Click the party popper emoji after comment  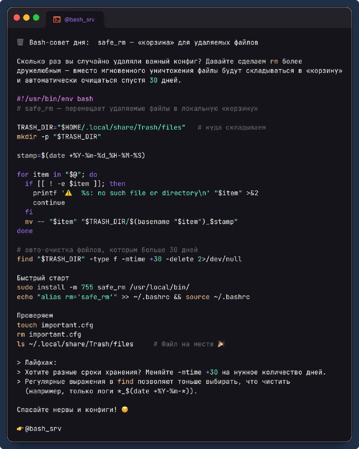point(221,344)
